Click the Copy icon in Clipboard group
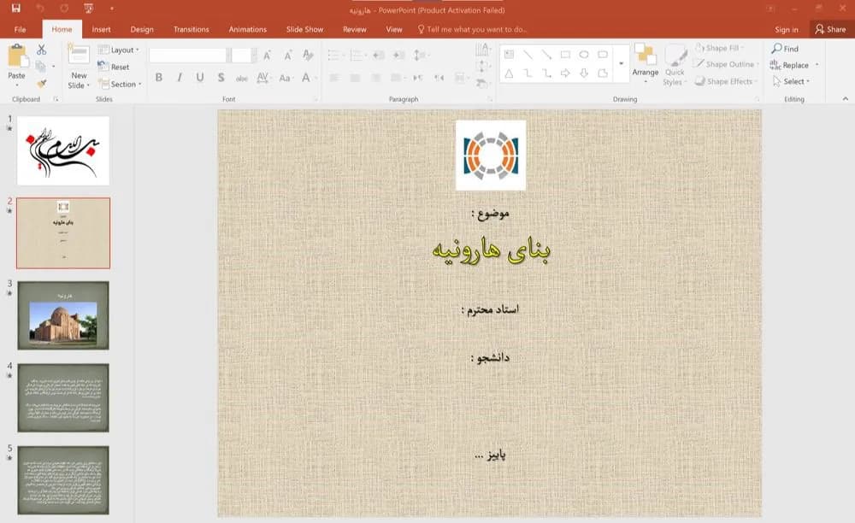855x523 pixels. click(x=40, y=67)
